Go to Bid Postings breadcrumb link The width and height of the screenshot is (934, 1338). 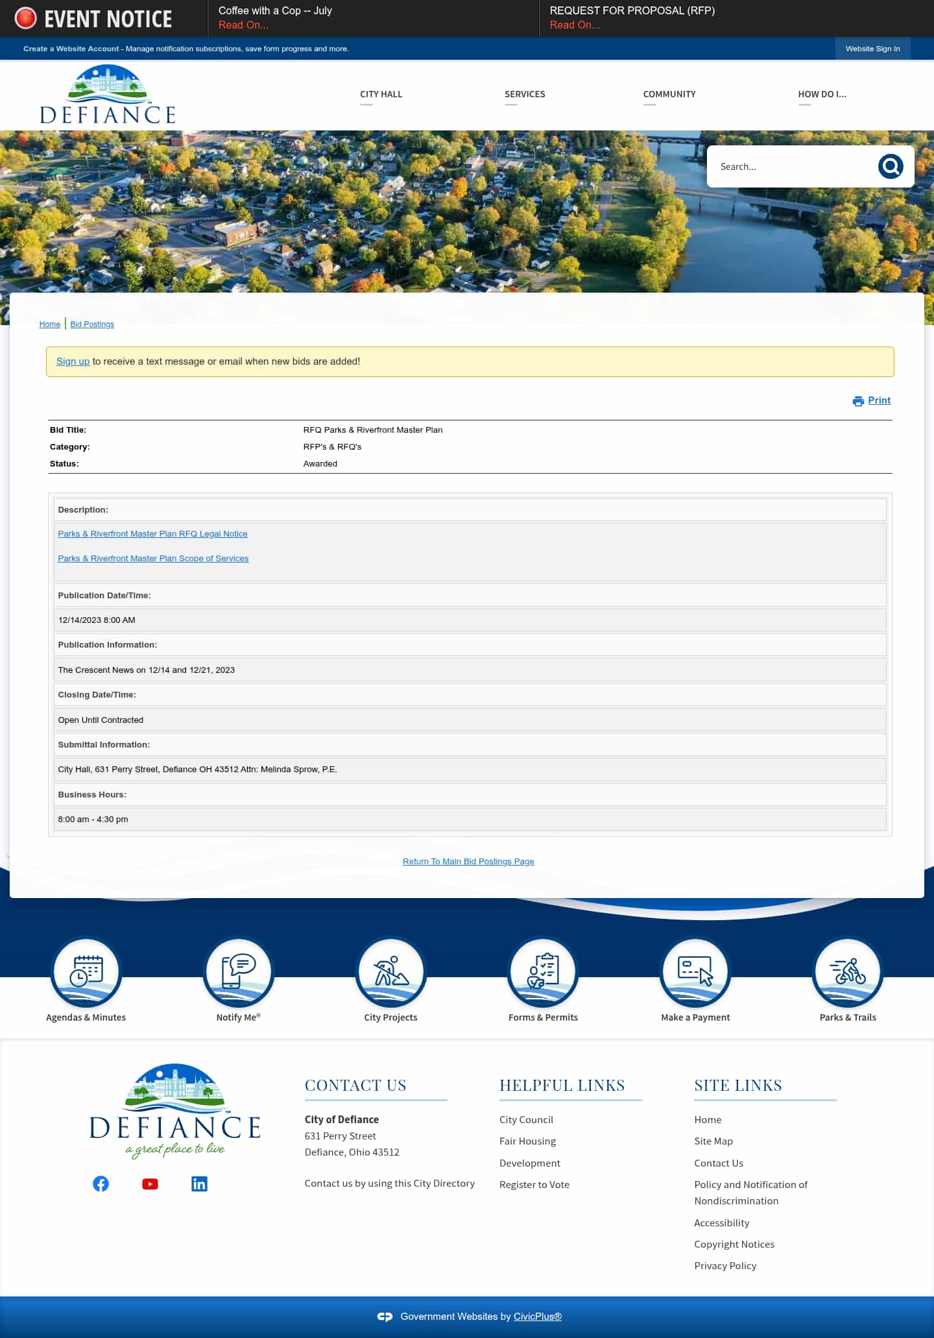[92, 324]
